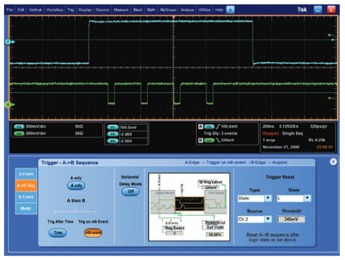Click the B trigger indicator icon
345x260 pixels.
click(200, 140)
